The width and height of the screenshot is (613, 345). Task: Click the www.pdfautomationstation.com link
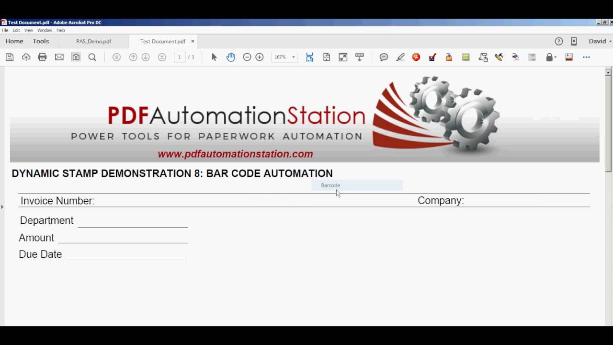(235, 154)
